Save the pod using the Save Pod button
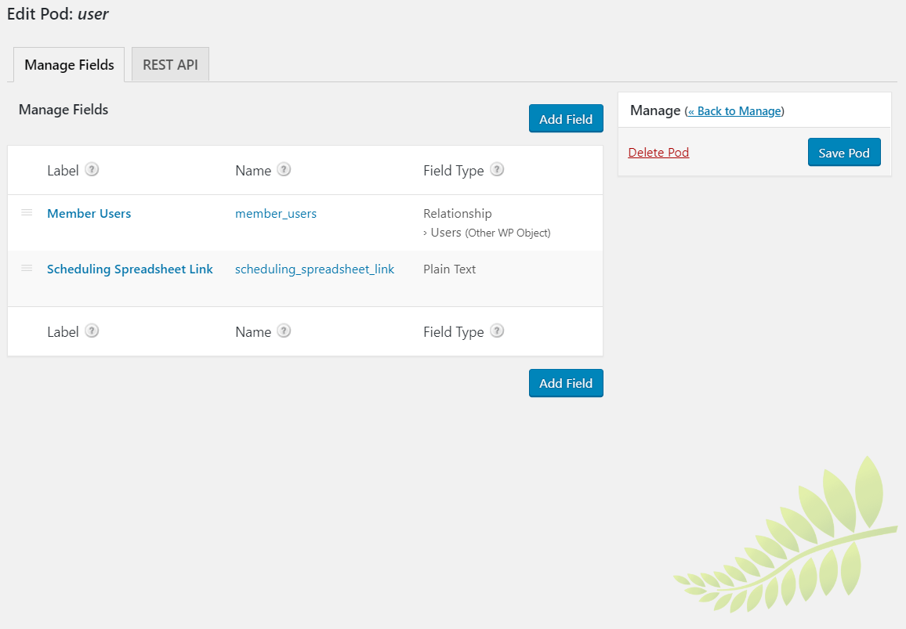This screenshot has height=629, width=906. [x=844, y=152]
